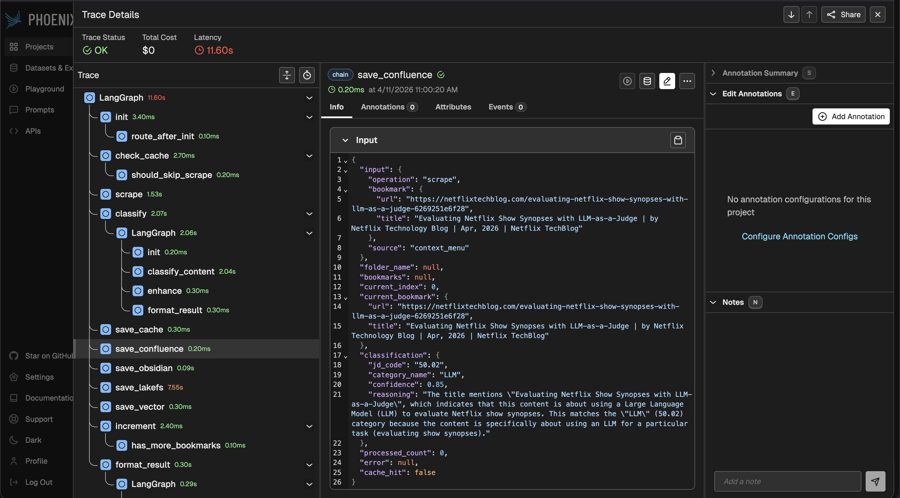Click the copy Input clipboard icon
The image size is (900, 498).
678,140
